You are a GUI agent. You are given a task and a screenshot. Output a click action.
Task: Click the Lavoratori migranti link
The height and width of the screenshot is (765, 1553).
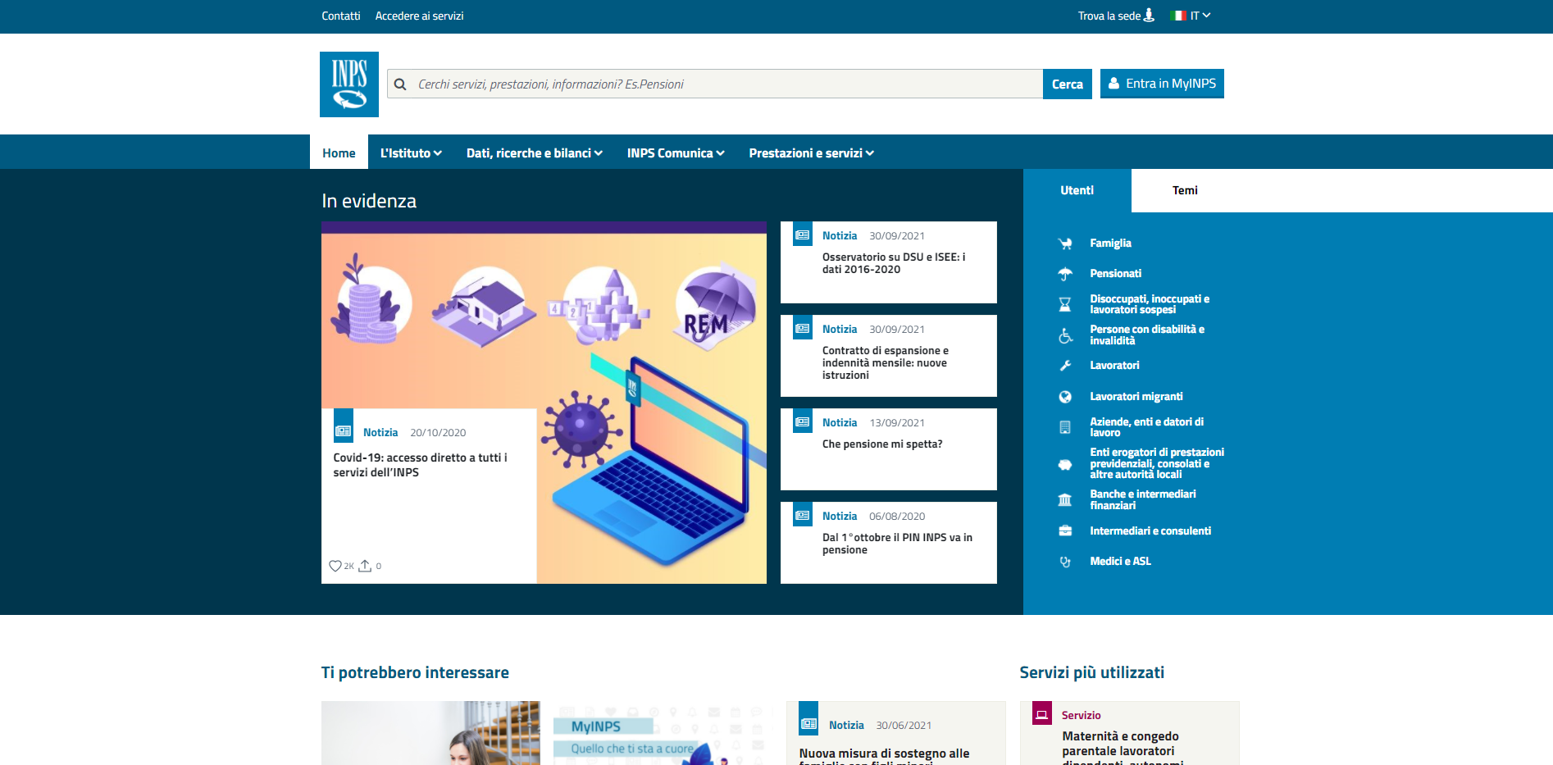click(1136, 397)
